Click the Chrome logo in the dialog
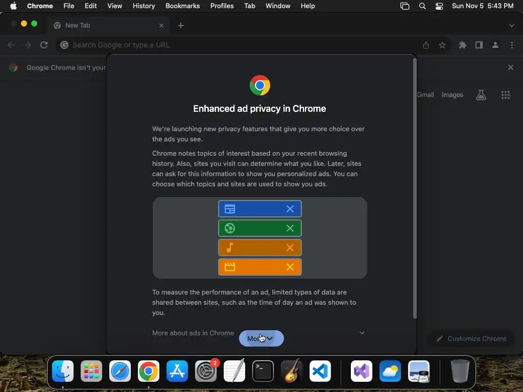 [260, 85]
